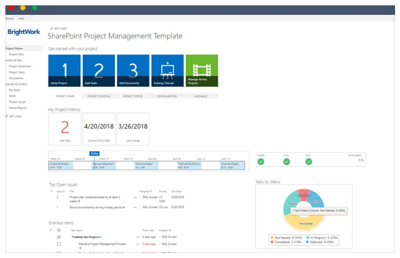The height and width of the screenshot is (258, 400).
Task: Switch to the PROJECT STATUS tab
Action: (x=133, y=96)
